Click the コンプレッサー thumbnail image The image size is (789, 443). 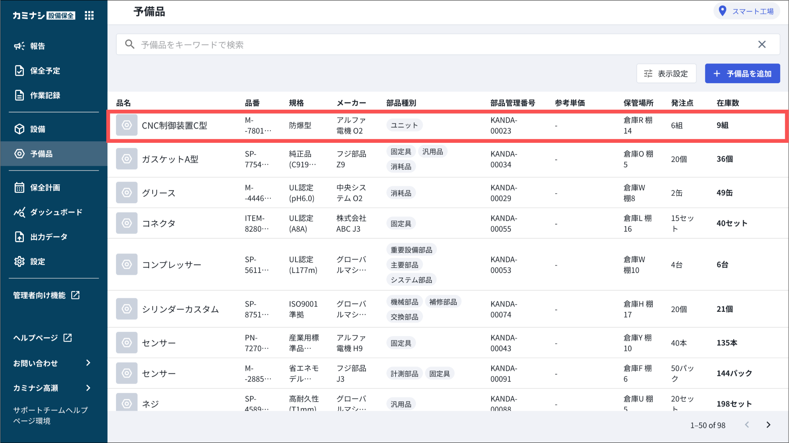click(x=127, y=264)
